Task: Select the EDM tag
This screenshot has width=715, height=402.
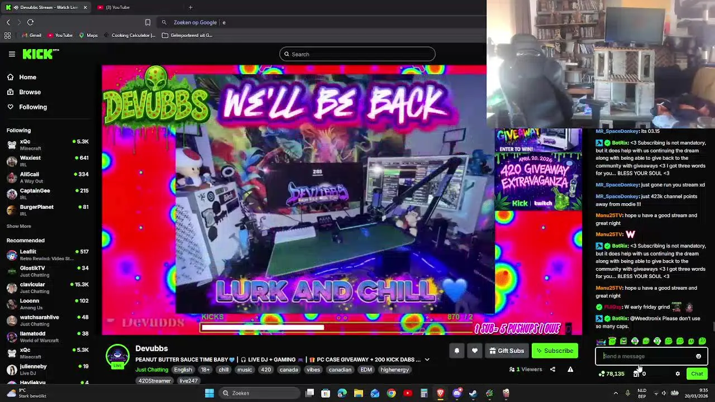Action: point(366,370)
